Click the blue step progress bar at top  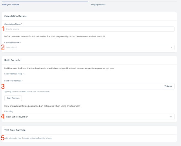[45, 2]
